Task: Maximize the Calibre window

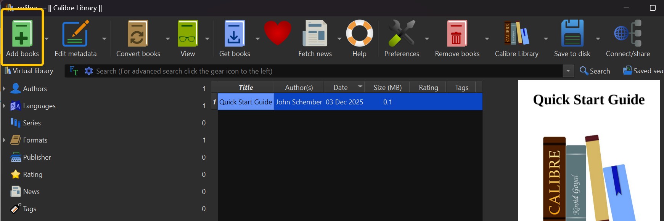Action: 653,8
